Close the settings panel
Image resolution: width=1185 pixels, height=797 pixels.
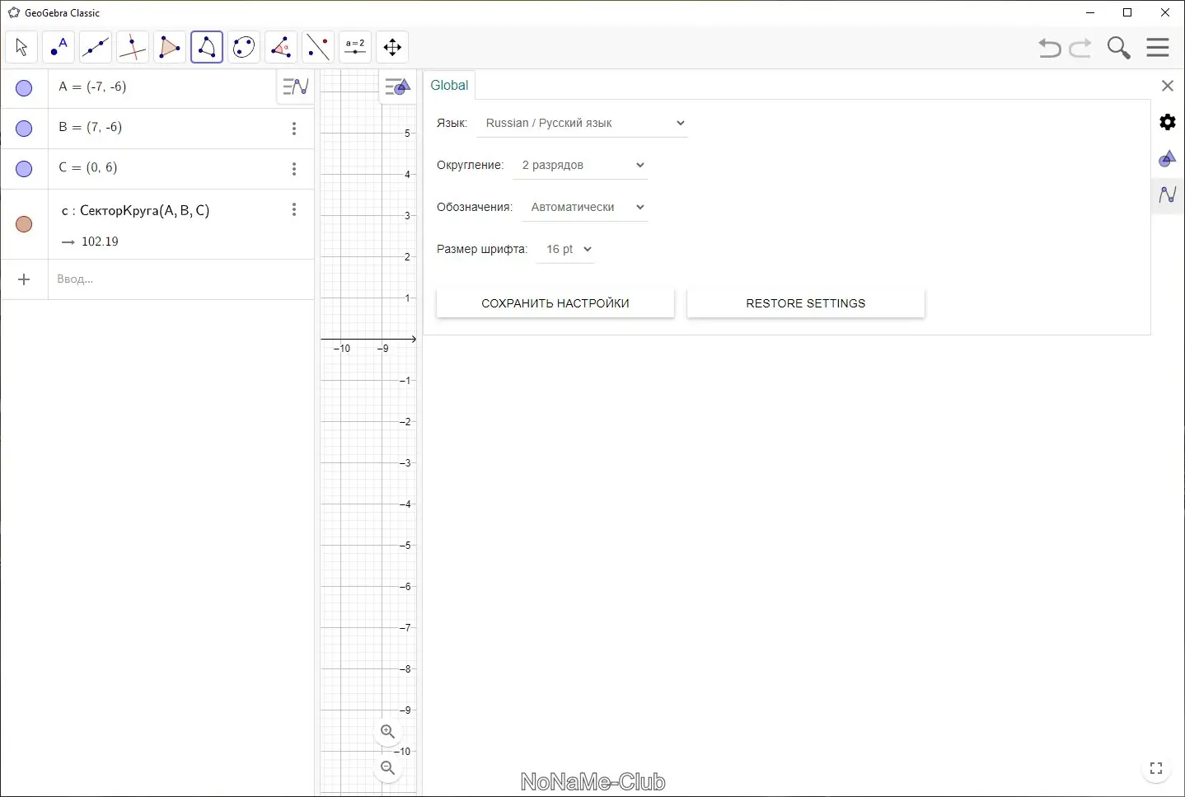[x=1167, y=86]
